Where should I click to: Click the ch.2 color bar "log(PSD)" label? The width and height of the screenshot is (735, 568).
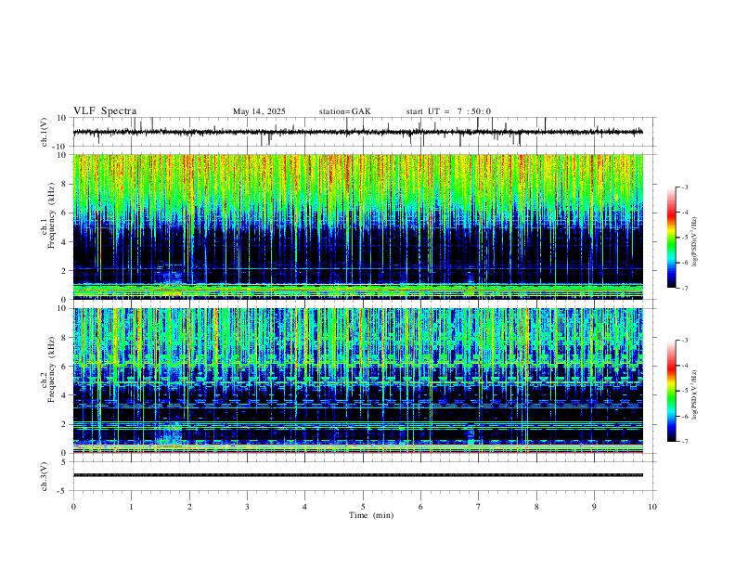coord(694,395)
